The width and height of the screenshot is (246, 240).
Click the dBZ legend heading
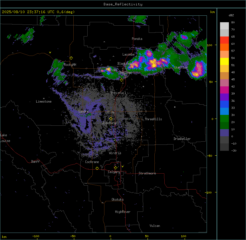tap(231, 15)
